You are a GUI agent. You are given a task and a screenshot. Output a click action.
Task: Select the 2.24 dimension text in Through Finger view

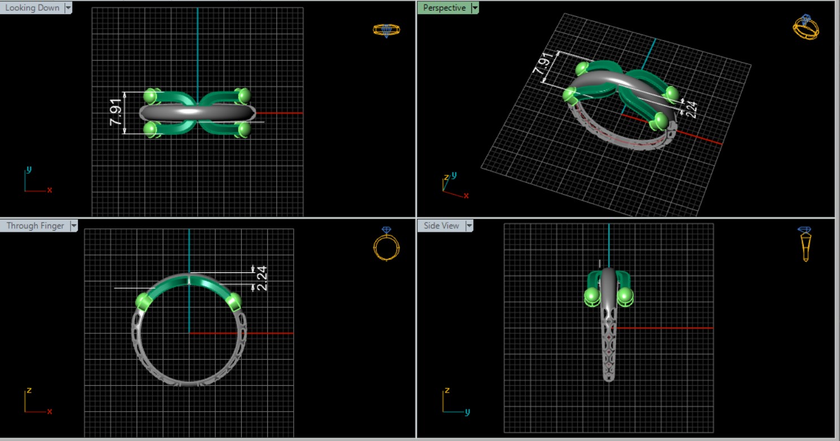(x=262, y=278)
